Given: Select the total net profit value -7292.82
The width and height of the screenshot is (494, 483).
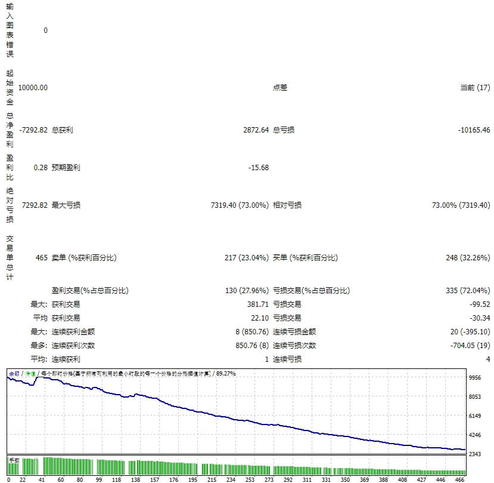Looking at the screenshot, I should point(33,130).
